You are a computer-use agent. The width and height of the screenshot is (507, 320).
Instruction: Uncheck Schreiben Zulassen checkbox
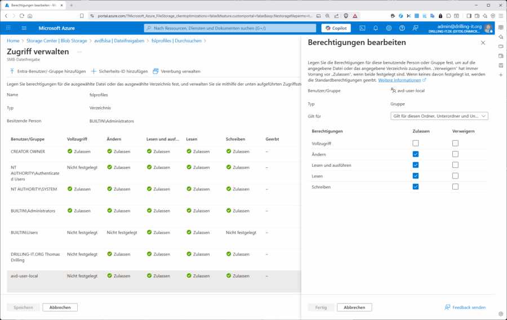point(416,186)
